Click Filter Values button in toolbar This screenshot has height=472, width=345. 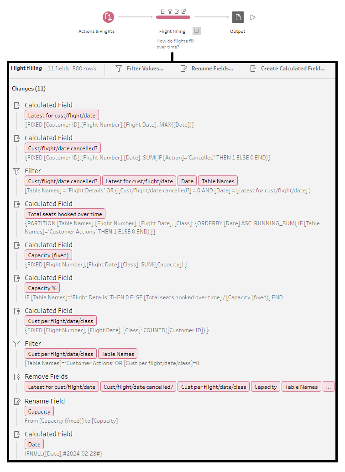(x=140, y=69)
